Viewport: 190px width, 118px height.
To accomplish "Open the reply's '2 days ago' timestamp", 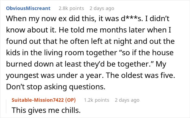I will coord(127,100).
